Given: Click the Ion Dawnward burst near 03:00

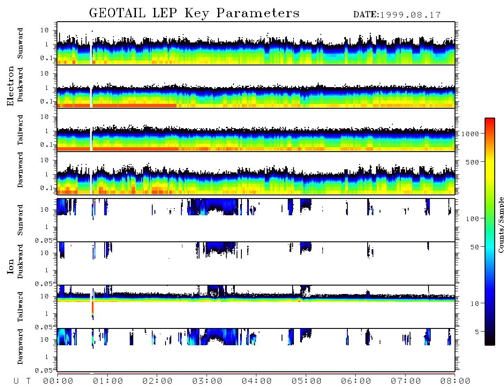Looking at the screenshot, I should pos(214,336).
